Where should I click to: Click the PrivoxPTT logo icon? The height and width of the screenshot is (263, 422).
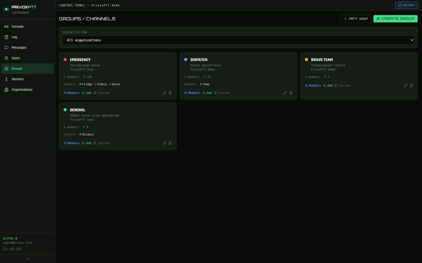point(6,9)
